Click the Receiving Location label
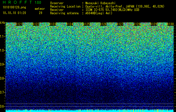The width and height of the screenshot is (176, 112). click(x=65, y=6)
